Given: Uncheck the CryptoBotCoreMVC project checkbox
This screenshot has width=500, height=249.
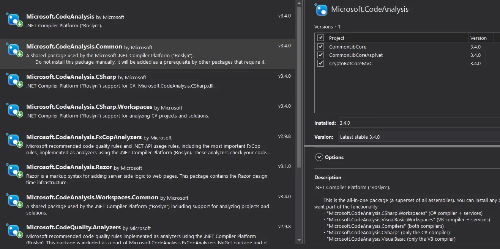Looking at the screenshot, I should click(x=321, y=63).
